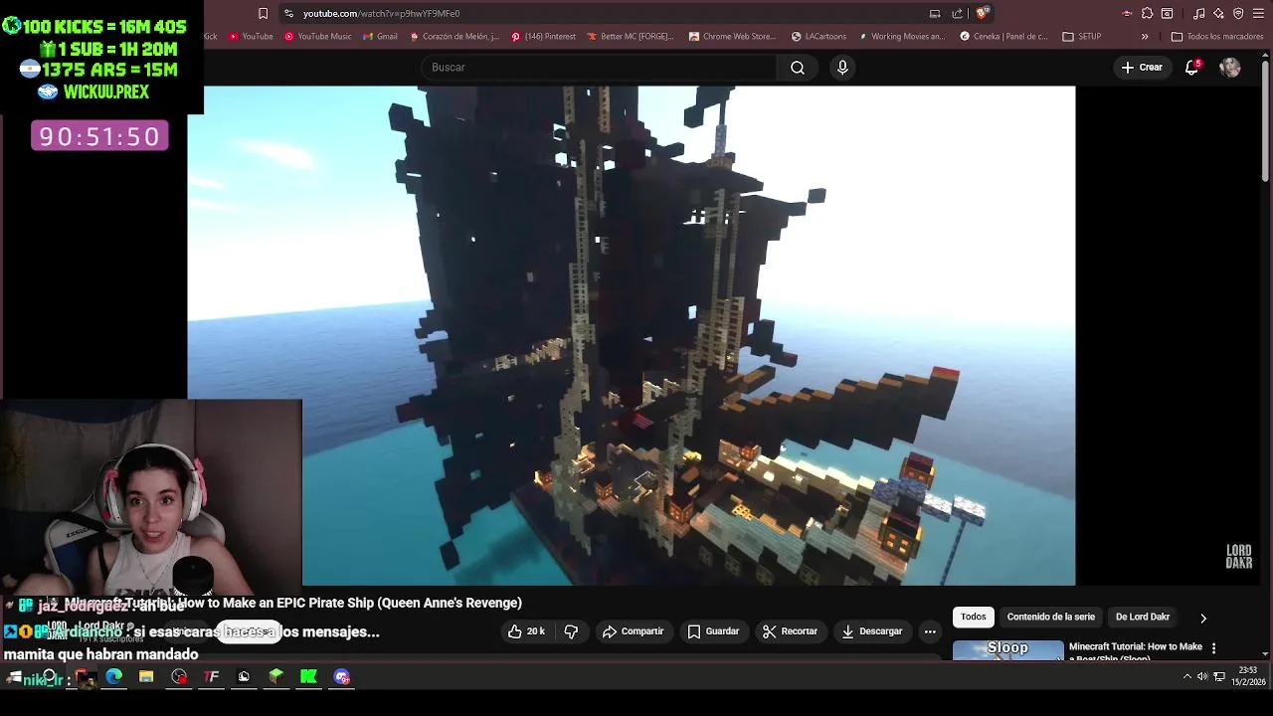This screenshot has width=1273, height=716.
Task: Open the Crear menu button
Action: tap(1142, 68)
